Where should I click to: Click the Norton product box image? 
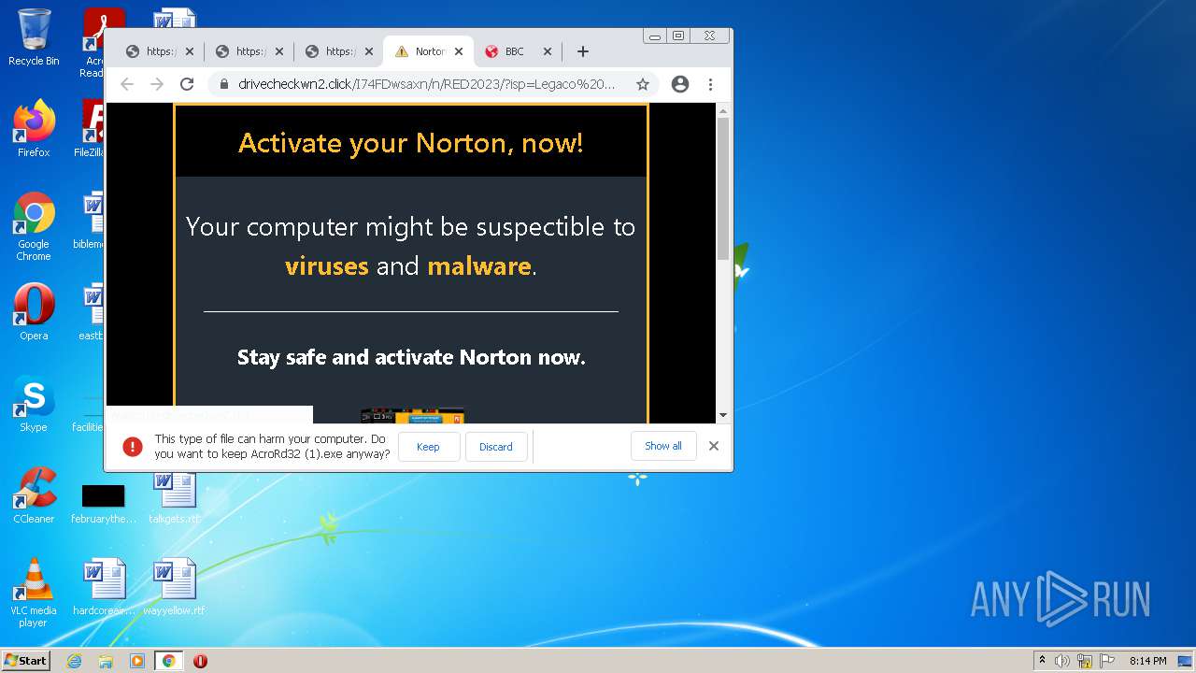tap(412, 416)
